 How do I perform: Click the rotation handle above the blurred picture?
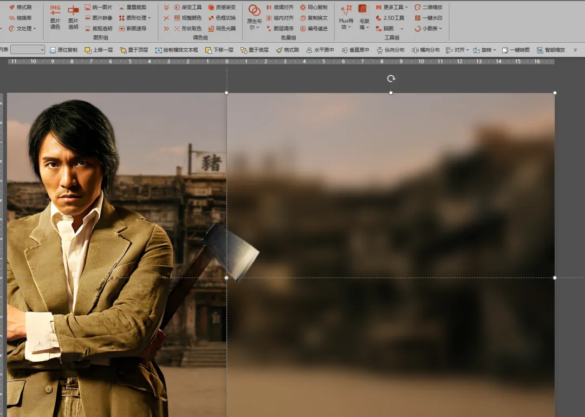(x=391, y=79)
